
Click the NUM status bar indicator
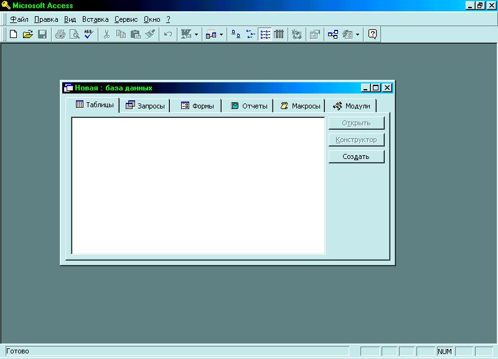click(444, 352)
